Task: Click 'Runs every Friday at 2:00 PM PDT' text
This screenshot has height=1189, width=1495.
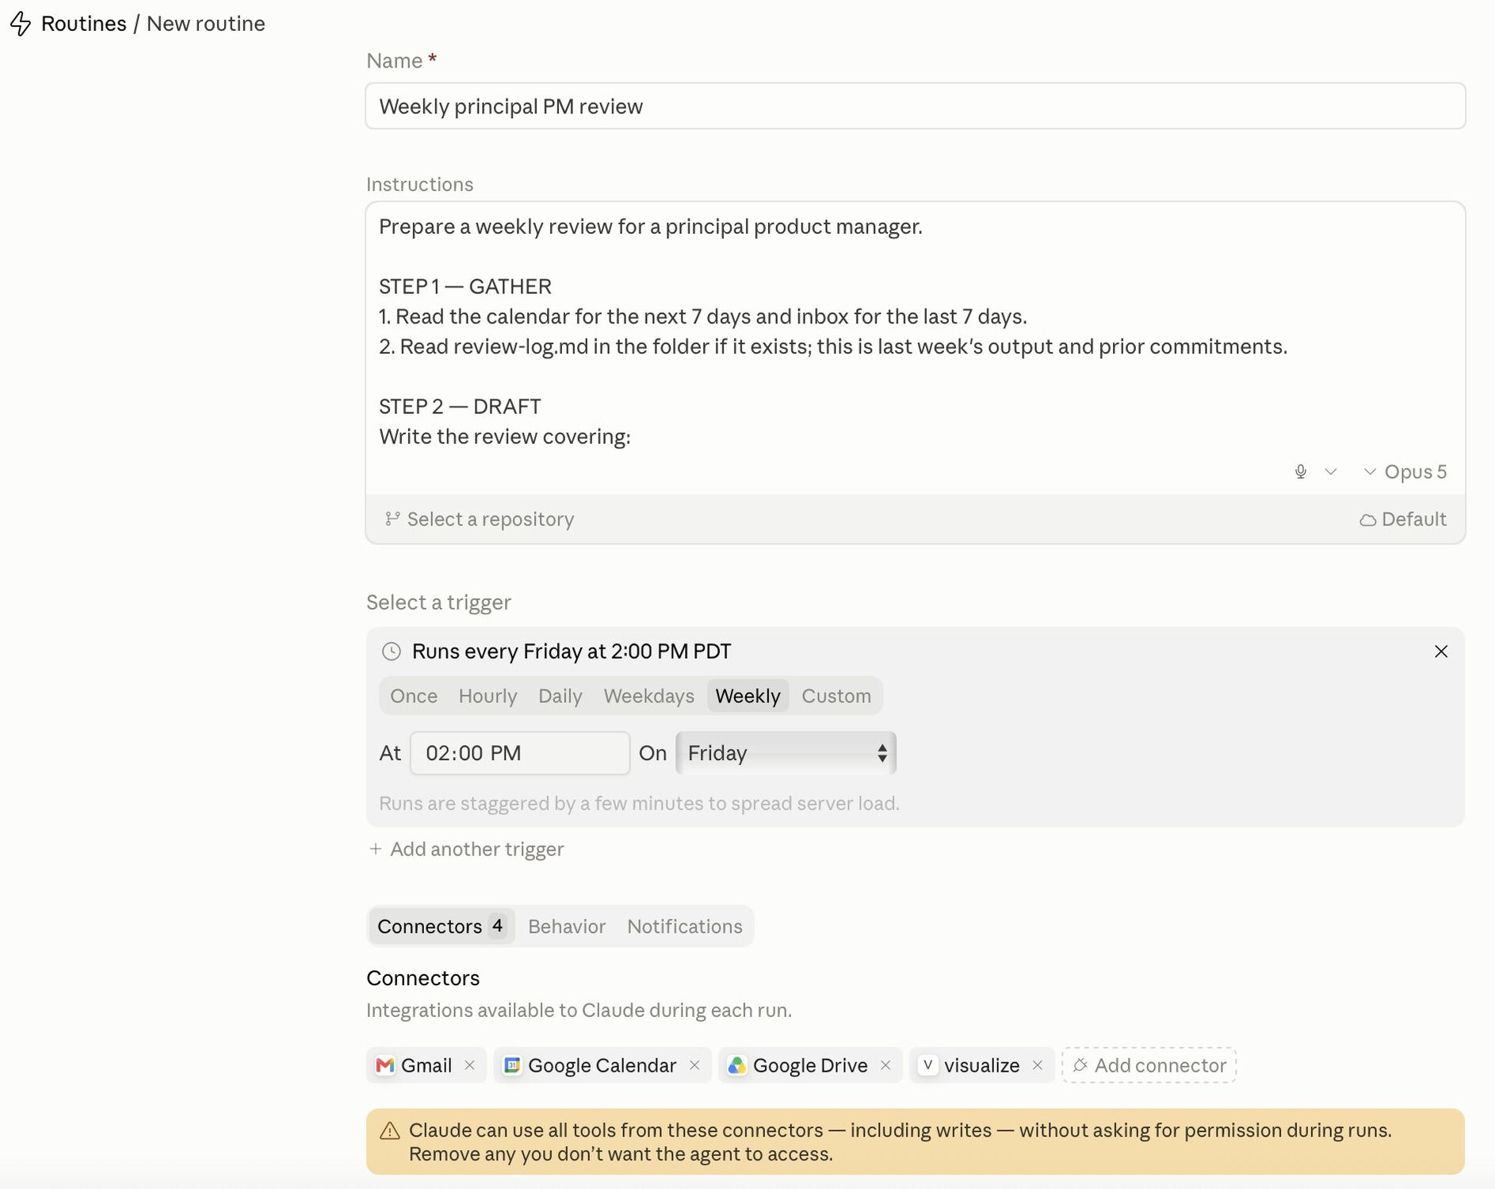Action: click(x=572, y=652)
